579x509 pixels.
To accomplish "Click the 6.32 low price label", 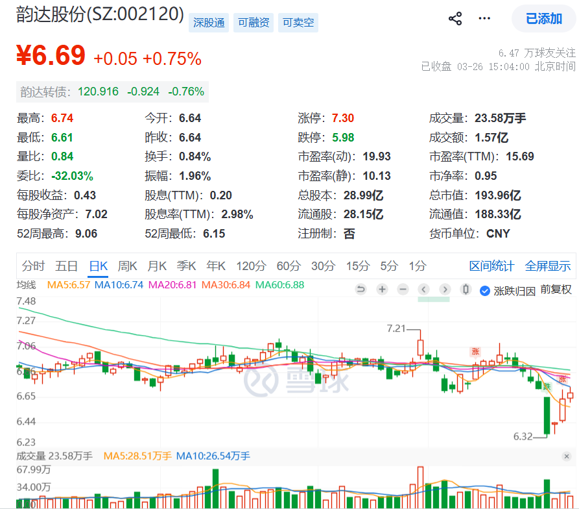I will click(523, 436).
